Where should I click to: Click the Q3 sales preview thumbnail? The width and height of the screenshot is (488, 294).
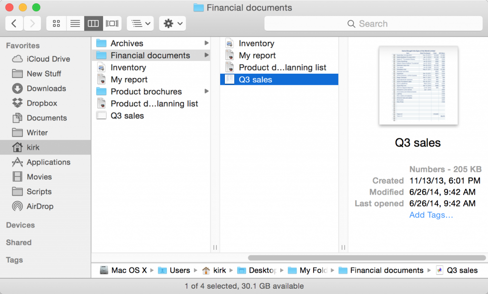tap(418, 86)
